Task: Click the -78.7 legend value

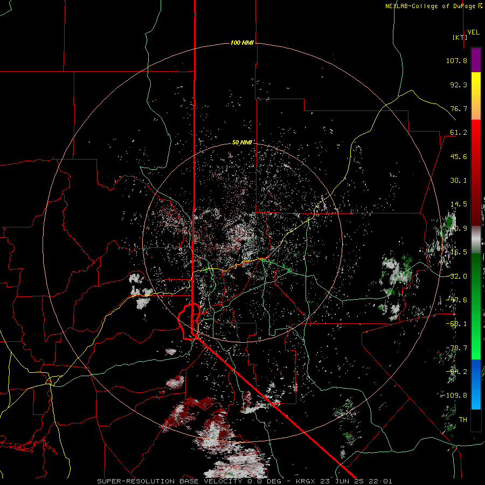Action: pos(456,348)
